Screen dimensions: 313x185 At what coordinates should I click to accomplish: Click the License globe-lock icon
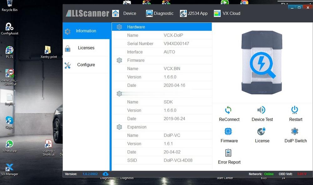tap(261, 131)
